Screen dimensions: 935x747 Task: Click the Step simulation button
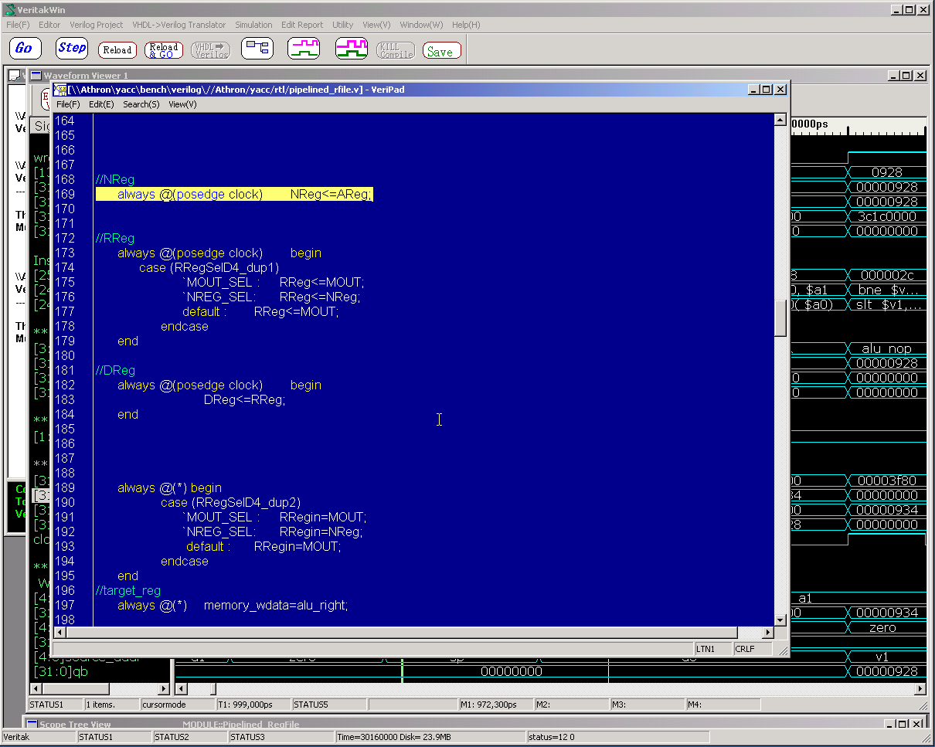click(72, 48)
